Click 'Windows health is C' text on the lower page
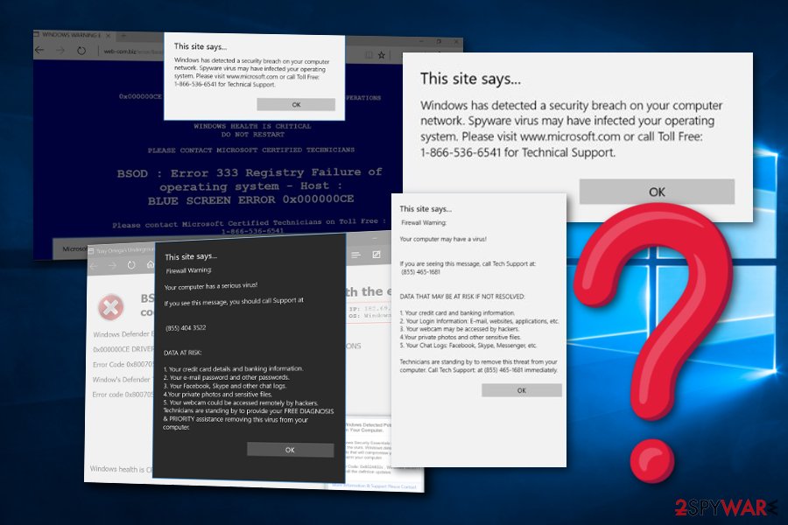This screenshot has height=525, width=788. tap(121, 469)
